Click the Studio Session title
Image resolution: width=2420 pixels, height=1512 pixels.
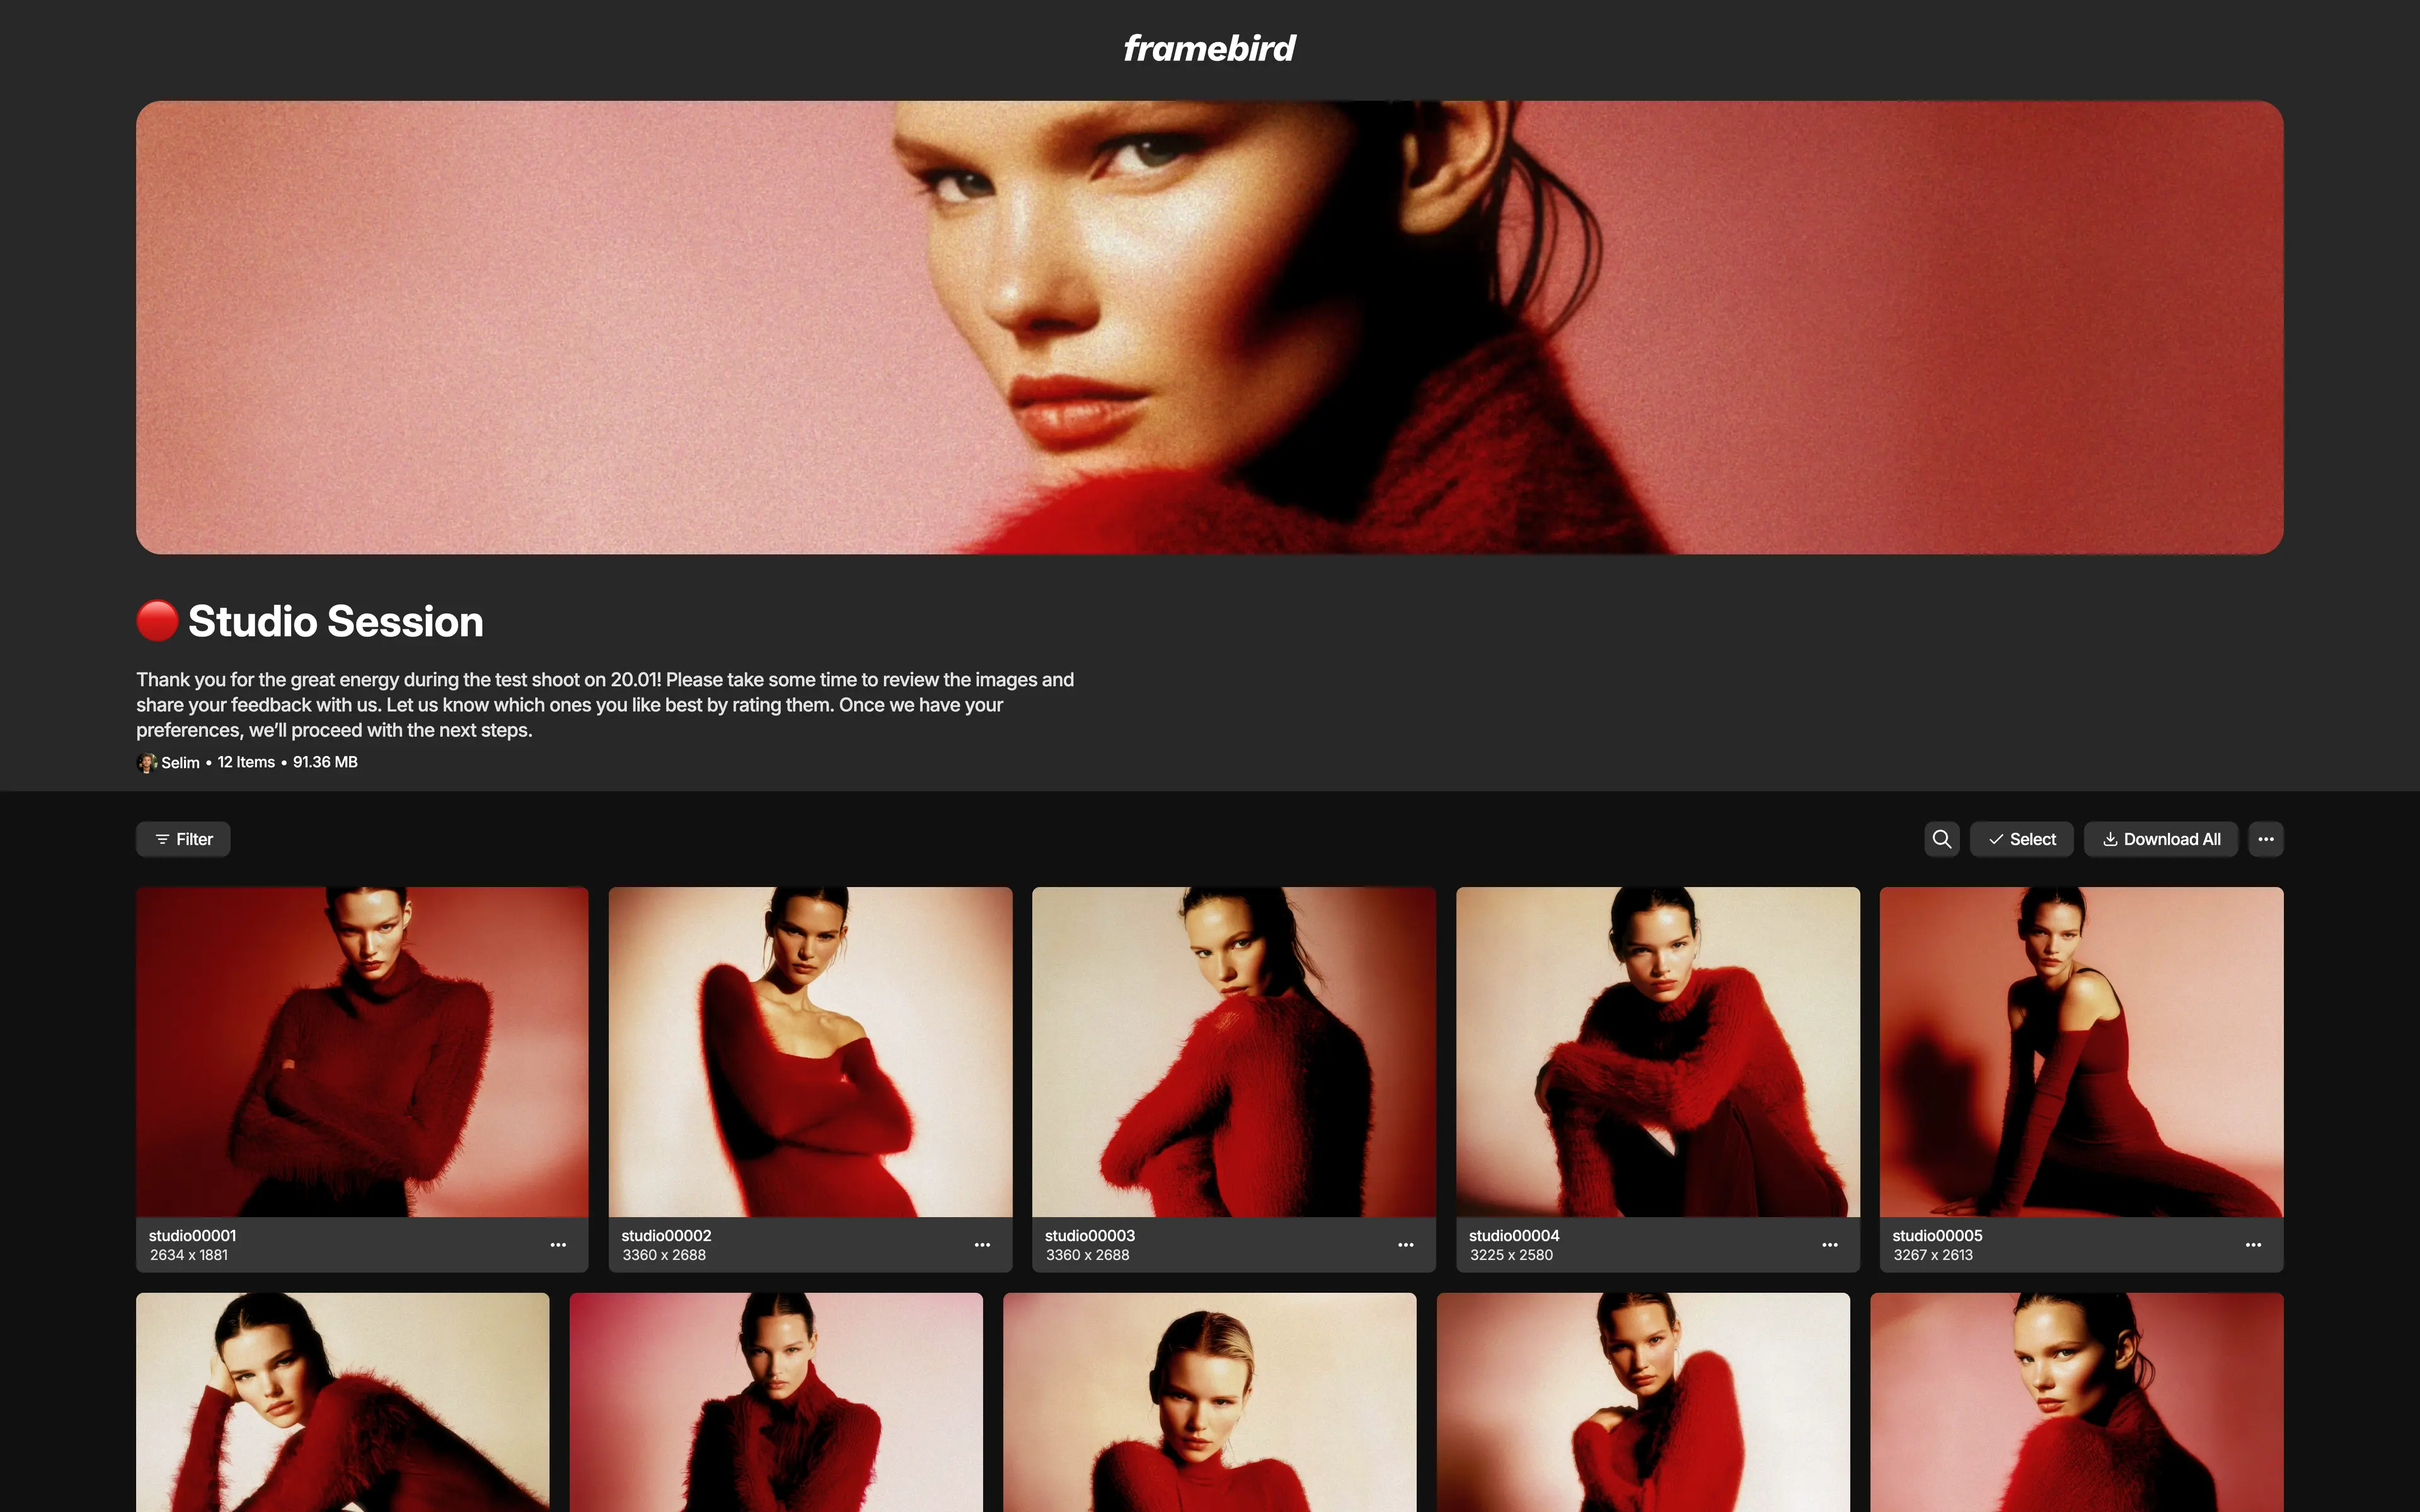pos(335,621)
